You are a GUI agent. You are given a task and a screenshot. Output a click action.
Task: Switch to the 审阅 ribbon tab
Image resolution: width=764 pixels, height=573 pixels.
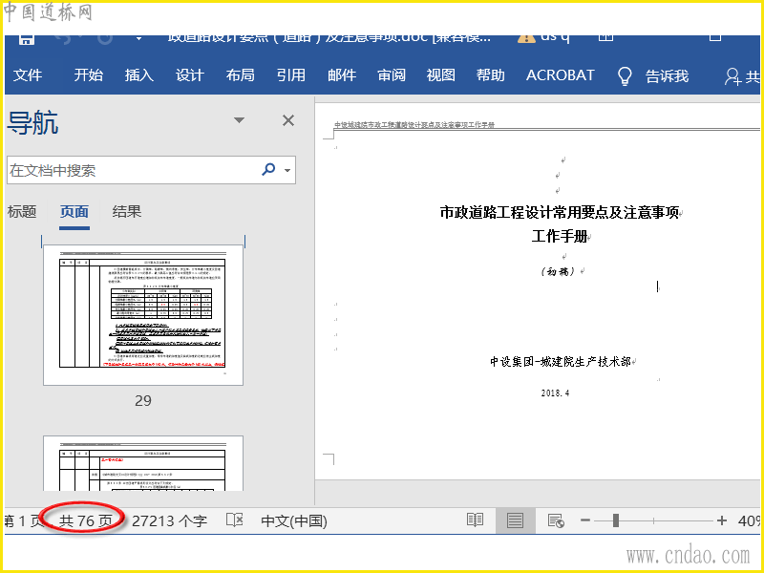392,75
